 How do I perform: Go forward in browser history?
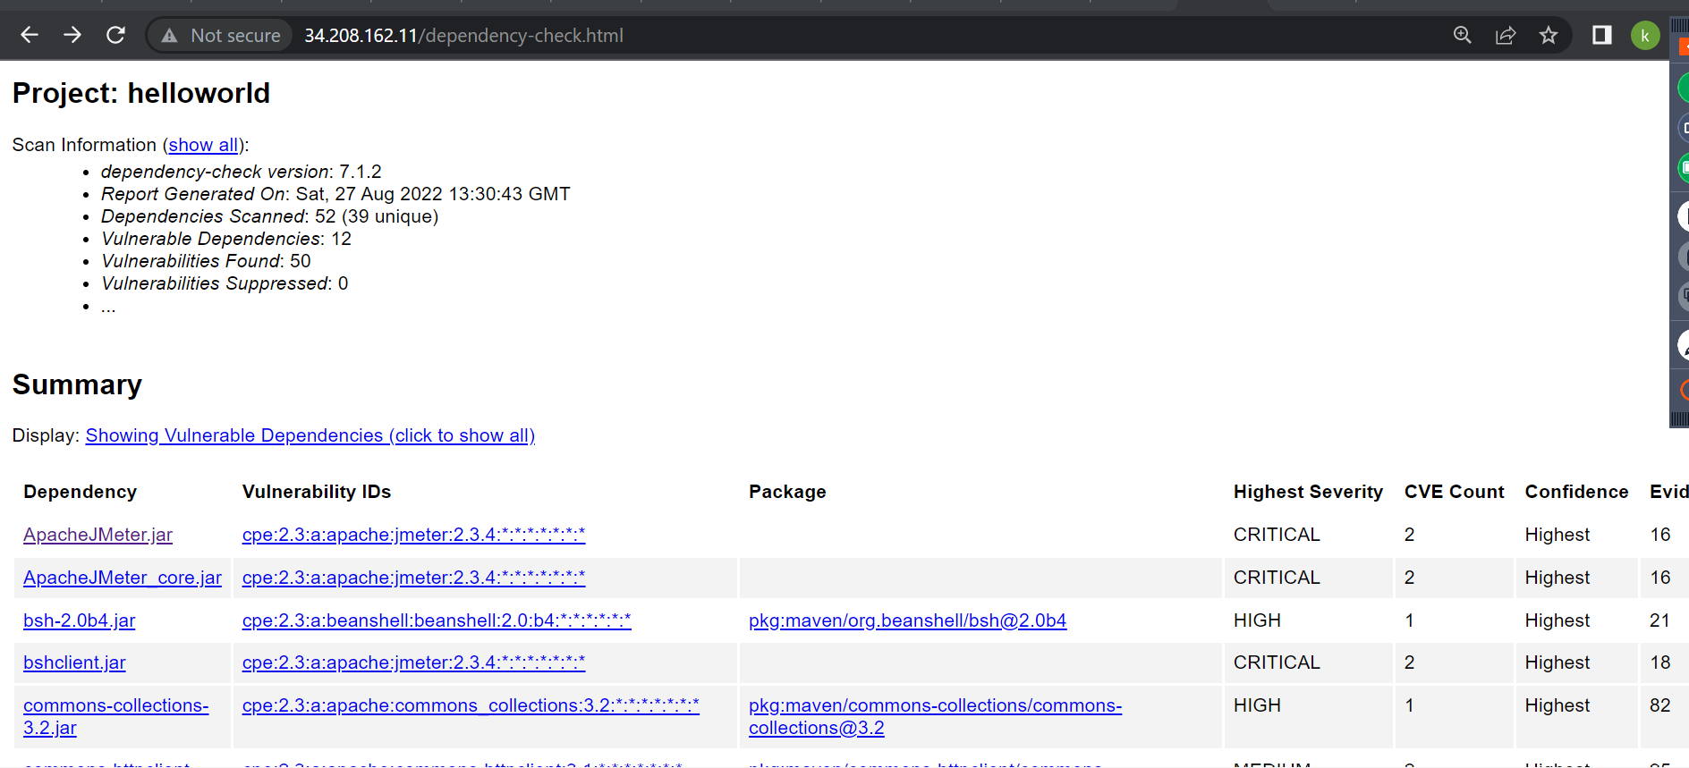pyautogui.click(x=72, y=36)
